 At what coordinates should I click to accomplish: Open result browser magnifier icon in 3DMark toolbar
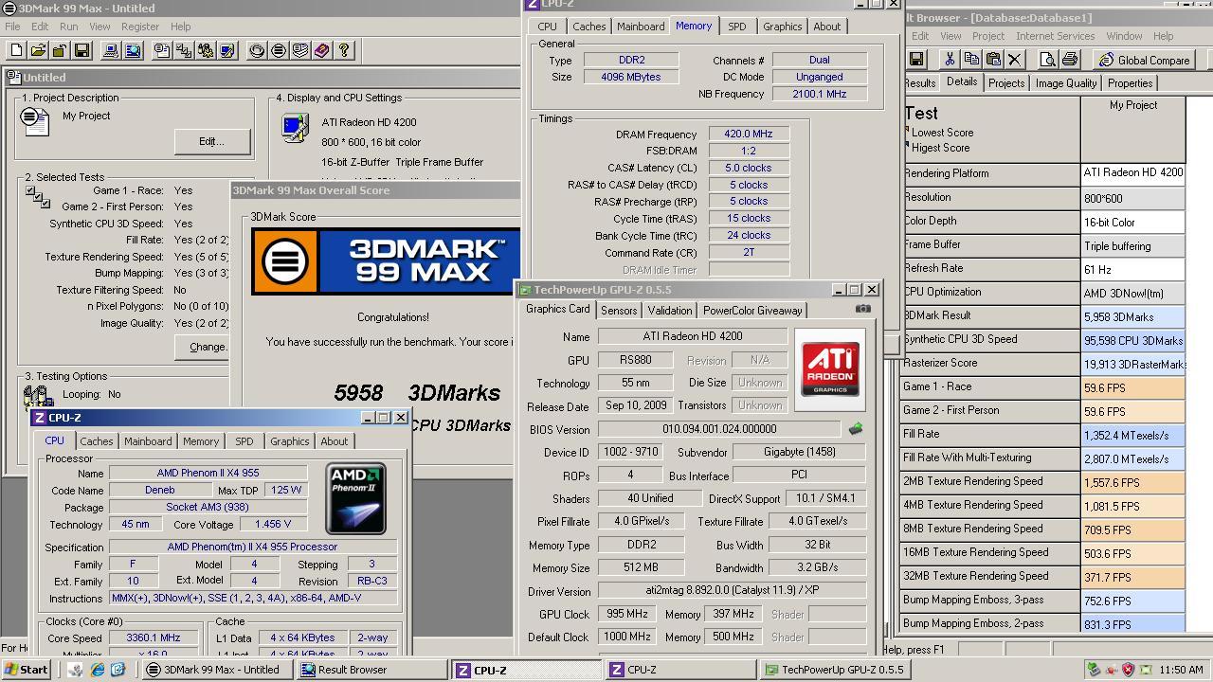pyautogui.click(x=133, y=50)
